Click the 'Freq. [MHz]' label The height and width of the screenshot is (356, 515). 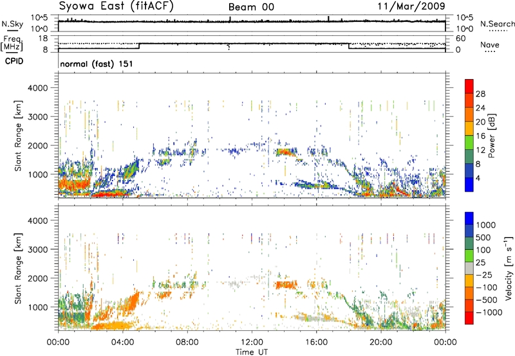(12, 43)
